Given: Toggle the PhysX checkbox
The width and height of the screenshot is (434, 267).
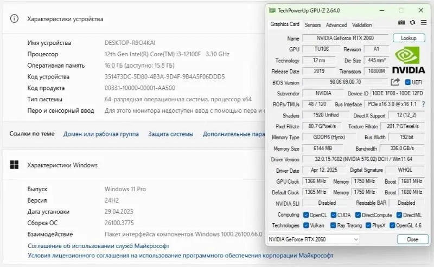Looking at the screenshot, I should pyautogui.click(x=368, y=225).
